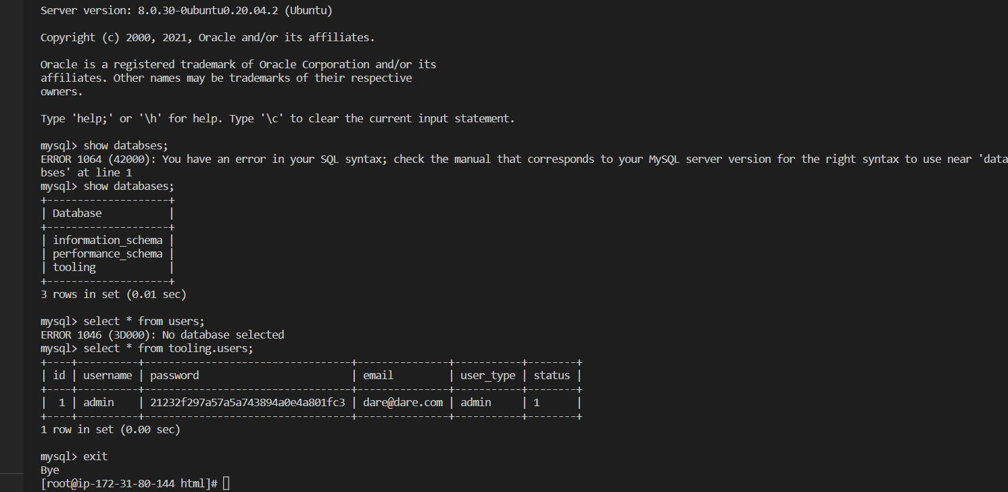Select the database name performance_schema

[x=107, y=253]
